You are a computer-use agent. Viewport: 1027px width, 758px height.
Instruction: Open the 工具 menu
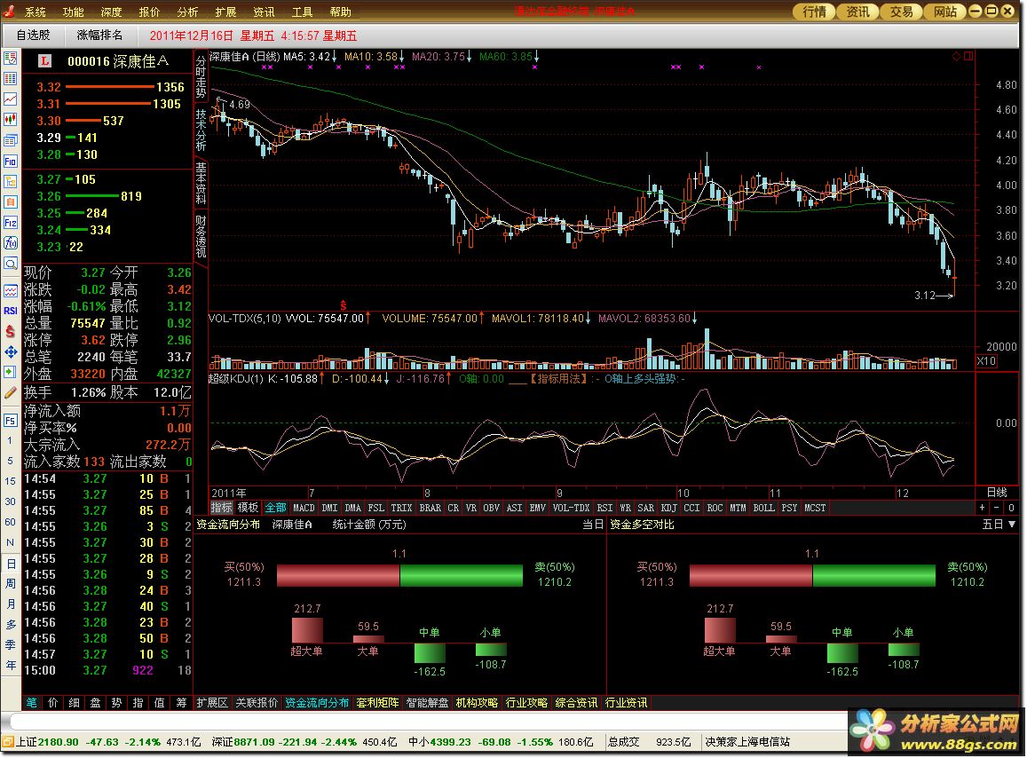302,12
